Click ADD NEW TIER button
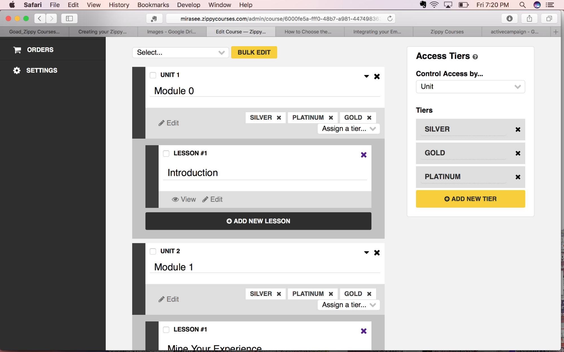 pos(470,199)
